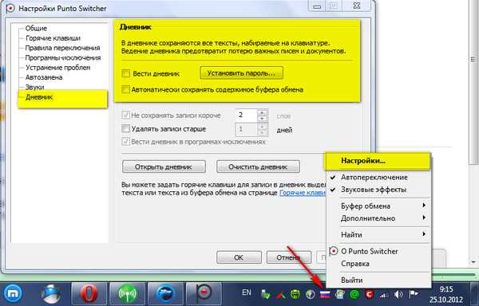Open the network signal tray icon

(x=384, y=295)
